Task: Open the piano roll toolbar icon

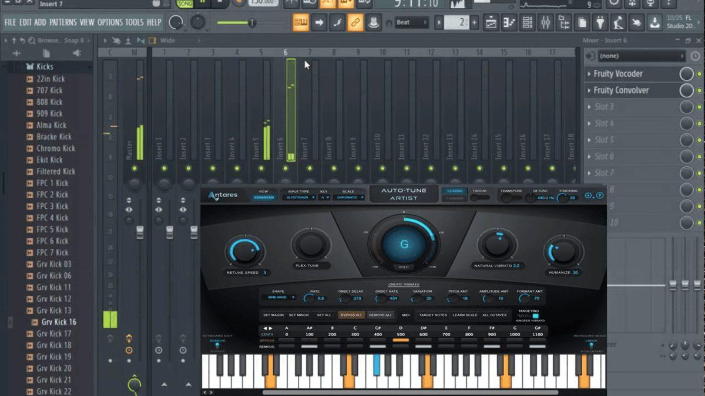Action: tap(509, 23)
